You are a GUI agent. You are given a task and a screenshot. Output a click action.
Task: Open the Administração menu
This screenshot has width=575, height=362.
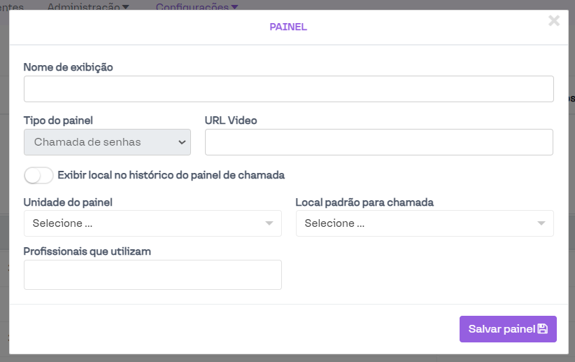point(87,6)
